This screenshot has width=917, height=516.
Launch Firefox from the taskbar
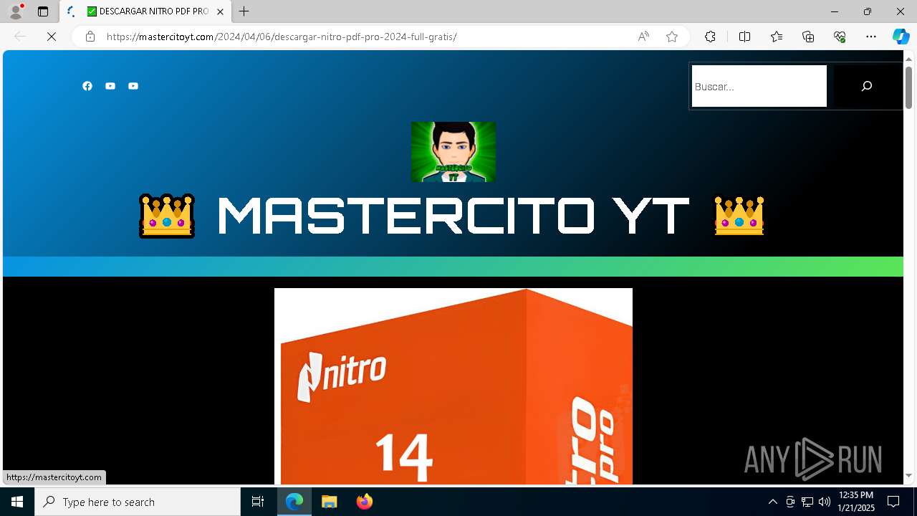pos(365,502)
